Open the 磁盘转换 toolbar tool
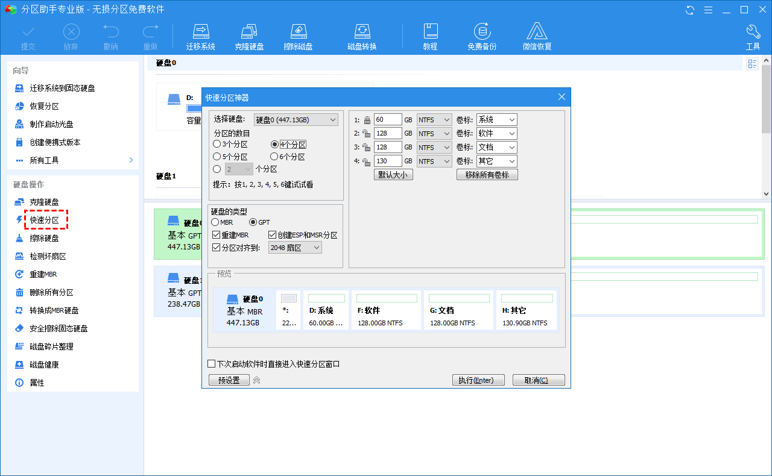Screen dimensions: 772x476 point(362,37)
